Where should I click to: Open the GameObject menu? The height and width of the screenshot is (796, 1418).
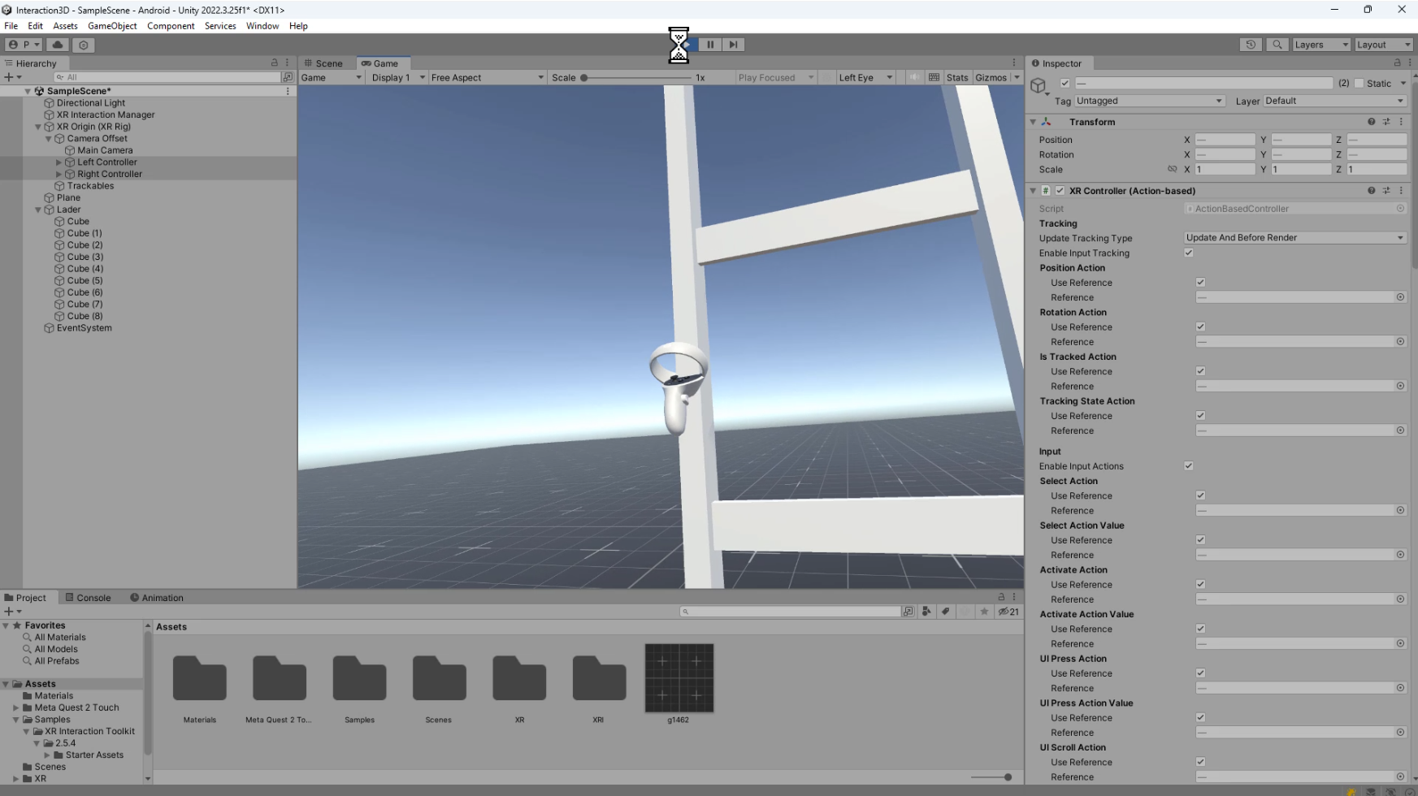[x=112, y=26]
